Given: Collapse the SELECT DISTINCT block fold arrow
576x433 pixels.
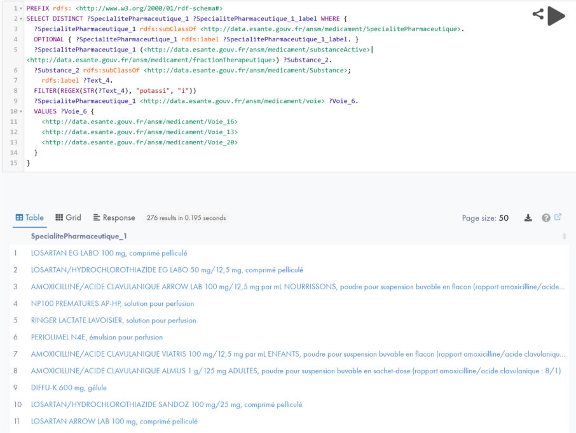Looking at the screenshot, I should pos(21,19).
